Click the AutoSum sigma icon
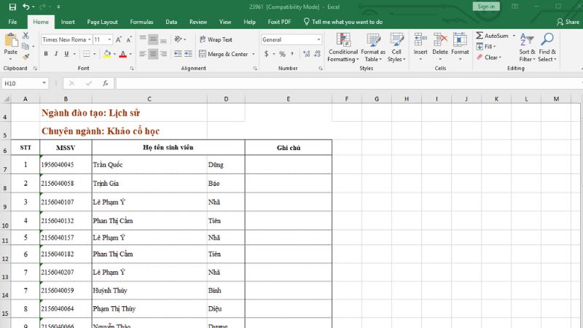The width and height of the screenshot is (583, 328). pos(480,36)
